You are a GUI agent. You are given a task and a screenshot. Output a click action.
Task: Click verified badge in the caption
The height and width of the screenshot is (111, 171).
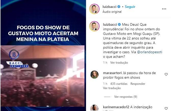pyautogui.click(x=119, y=24)
